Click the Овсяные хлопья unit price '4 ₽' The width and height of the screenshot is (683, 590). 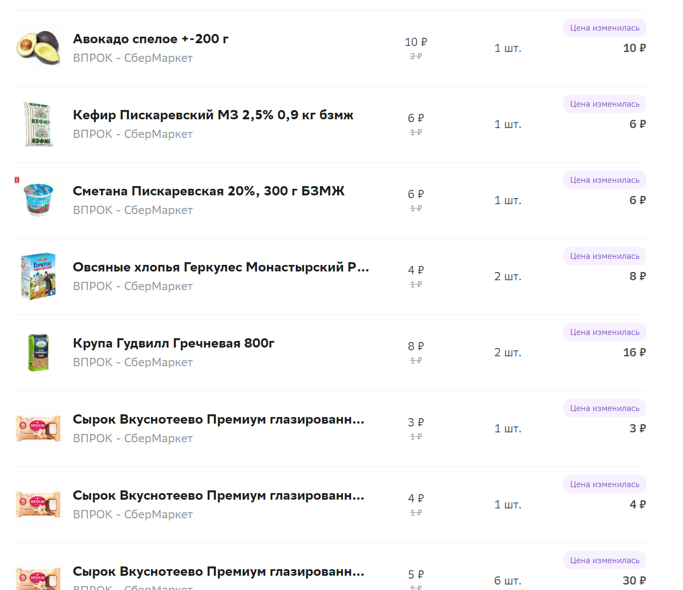click(416, 270)
